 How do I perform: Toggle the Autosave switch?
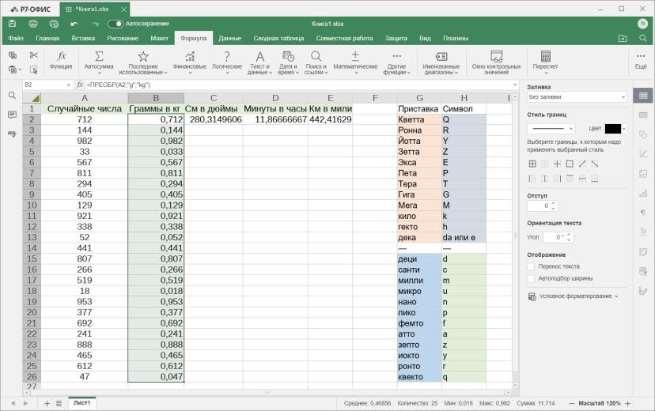tap(115, 24)
